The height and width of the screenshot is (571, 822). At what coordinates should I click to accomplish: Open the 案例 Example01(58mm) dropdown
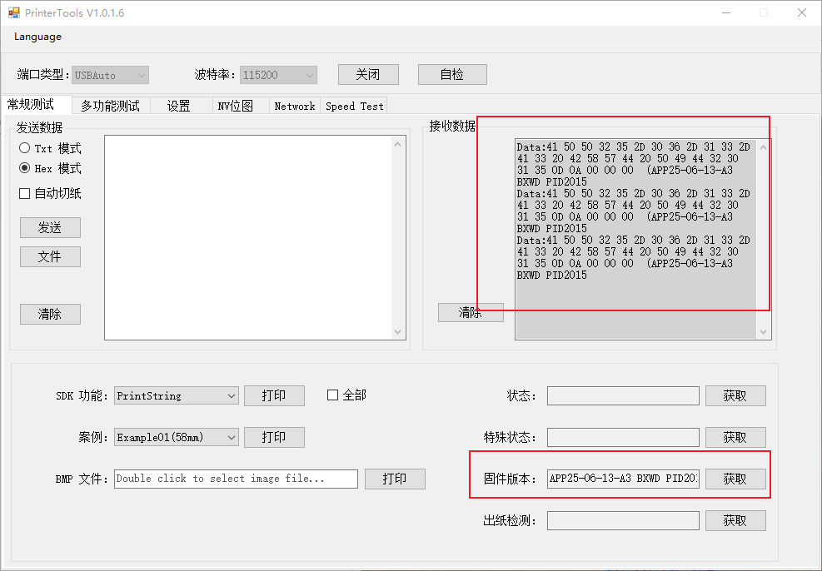point(231,437)
